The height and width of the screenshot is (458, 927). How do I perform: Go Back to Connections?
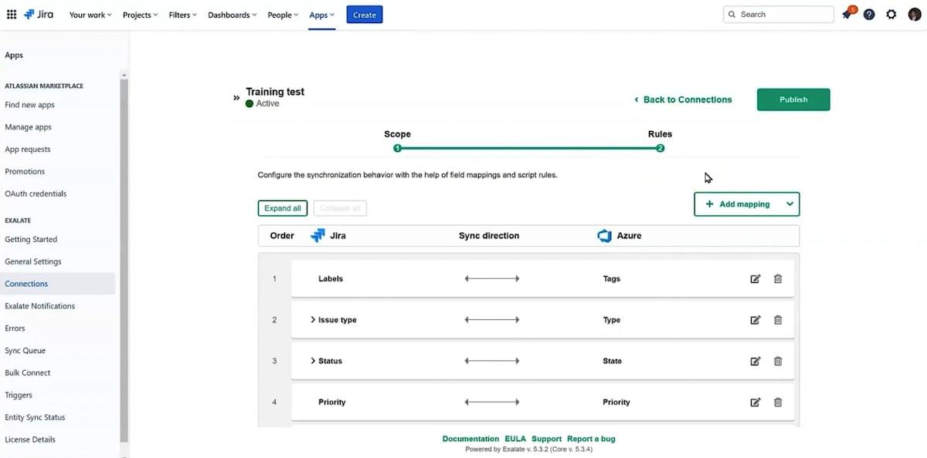tap(683, 99)
